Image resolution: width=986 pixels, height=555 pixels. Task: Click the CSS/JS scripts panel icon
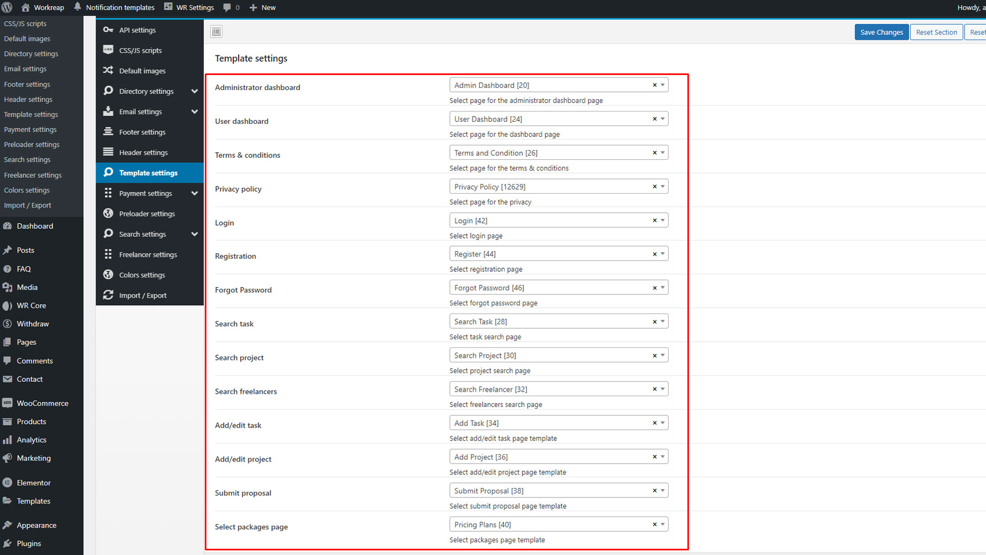(108, 50)
